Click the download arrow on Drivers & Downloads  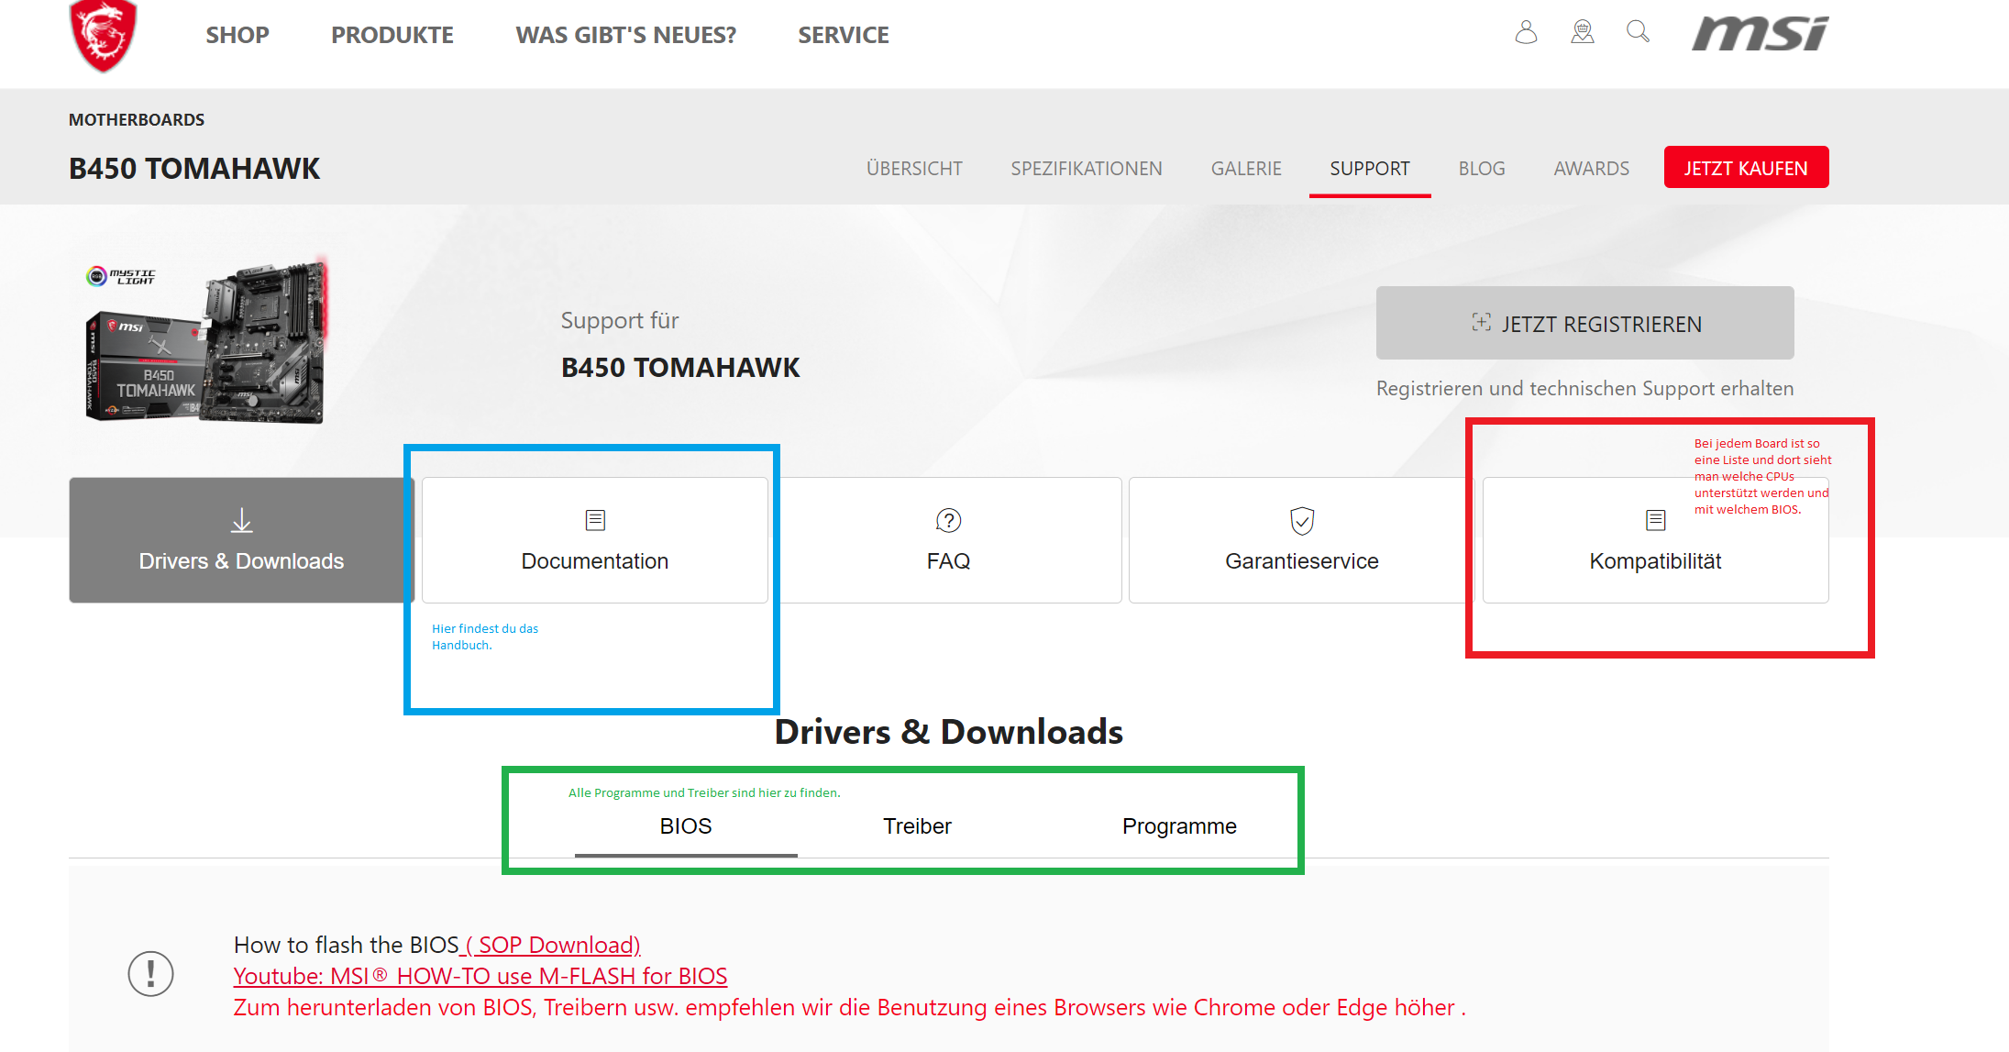click(x=241, y=521)
